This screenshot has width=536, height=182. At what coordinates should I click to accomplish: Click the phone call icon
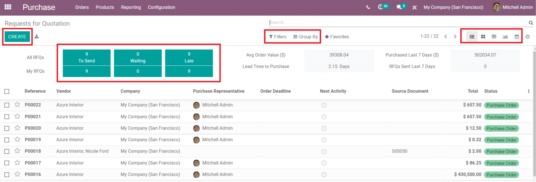click(x=368, y=7)
